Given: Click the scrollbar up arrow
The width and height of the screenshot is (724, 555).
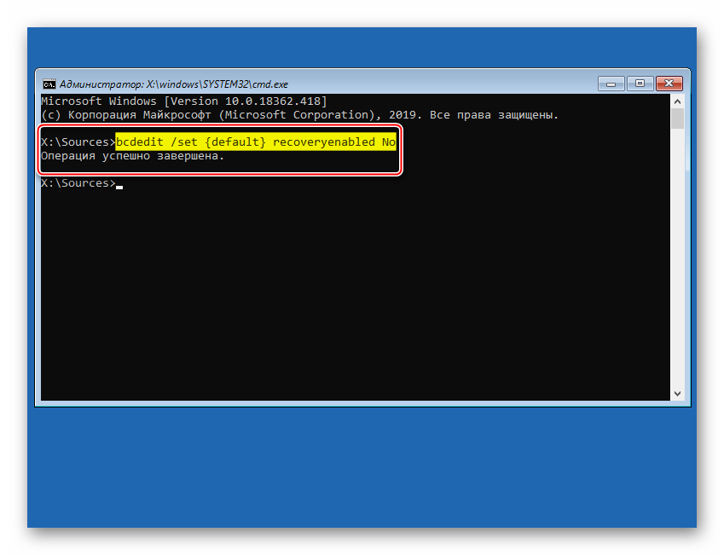Looking at the screenshot, I should tap(677, 101).
